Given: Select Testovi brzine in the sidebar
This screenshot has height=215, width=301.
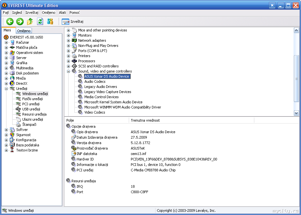Looking at the screenshot, I should 27,150.
